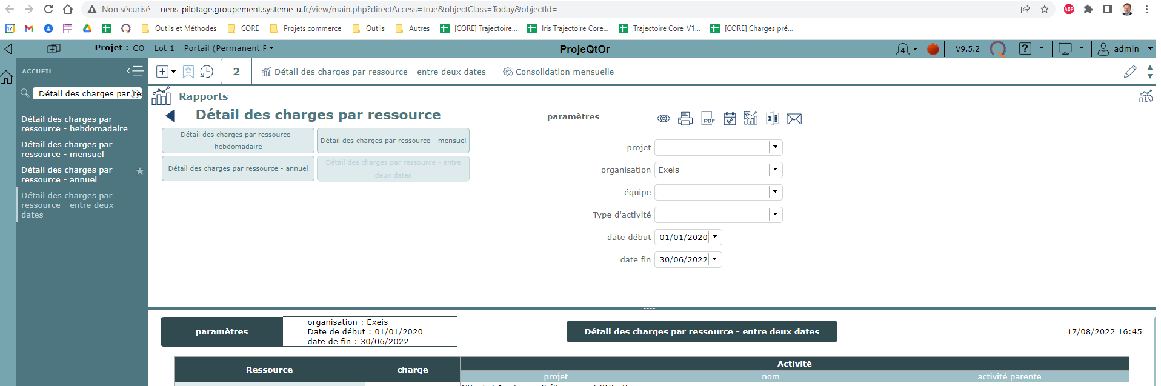The image size is (1161, 386).
Task: Toggle favorite star for annuel report
Action: click(x=140, y=171)
